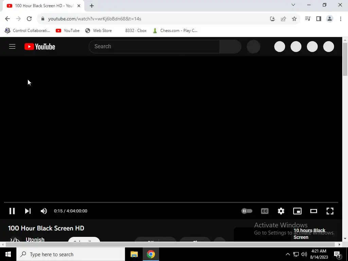This screenshot has width=348, height=261.
Task: Close the 100 Hour Black Screen tab
Action: pos(79,6)
